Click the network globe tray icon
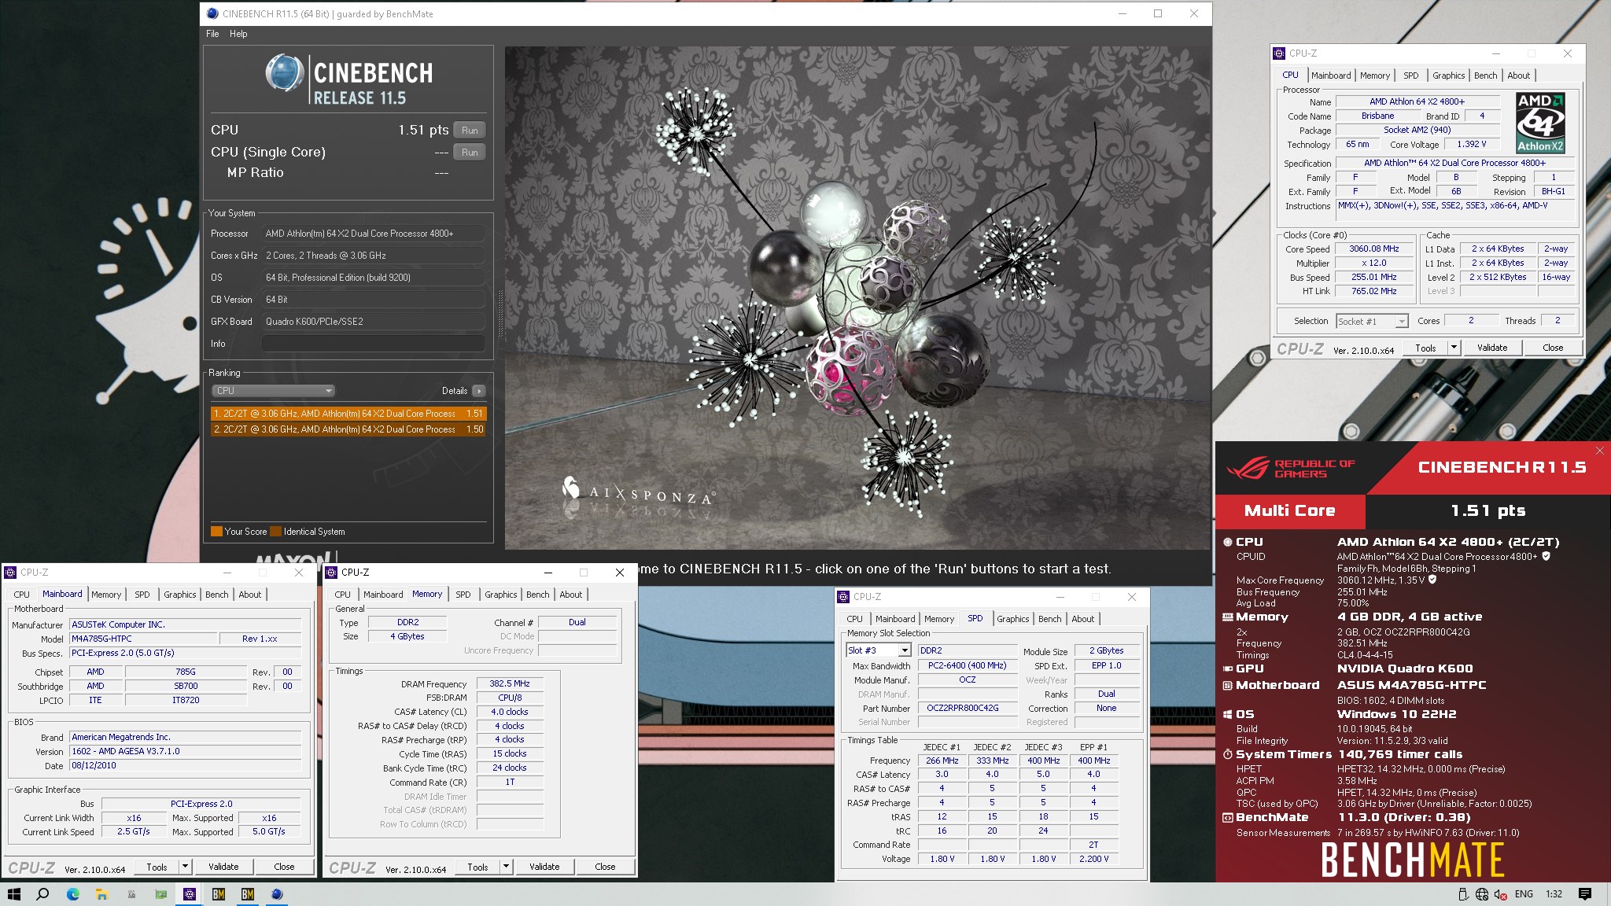 click(1482, 894)
